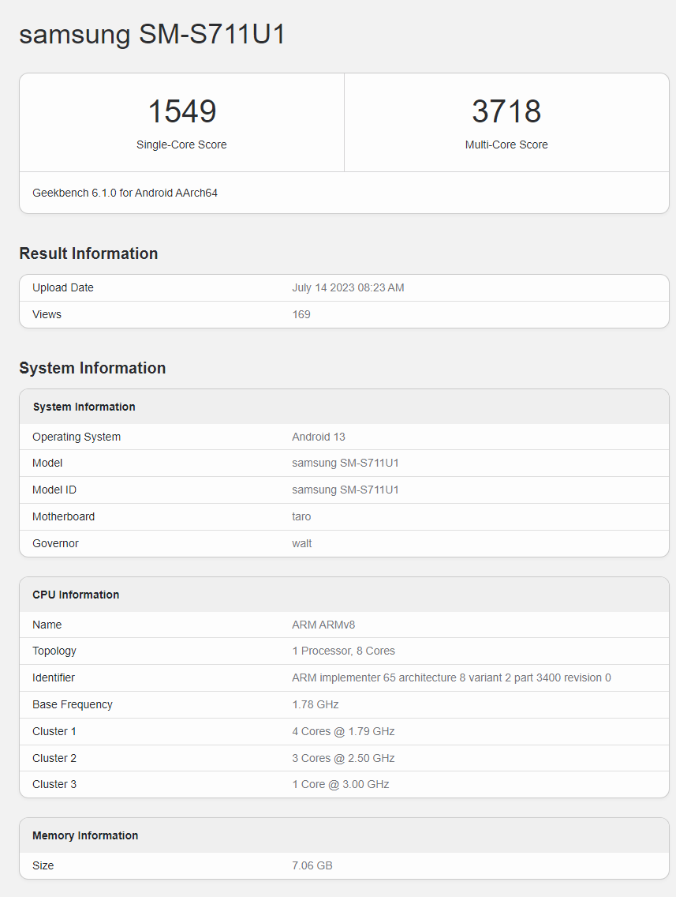Click the single-core score 1549
This screenshot has width=676, height=897.
[x=181, y=111]
